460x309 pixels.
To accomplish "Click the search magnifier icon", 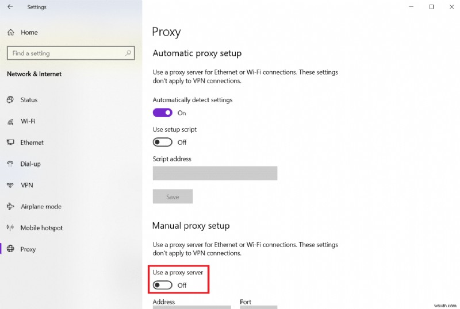I will [x=128, y=53].
